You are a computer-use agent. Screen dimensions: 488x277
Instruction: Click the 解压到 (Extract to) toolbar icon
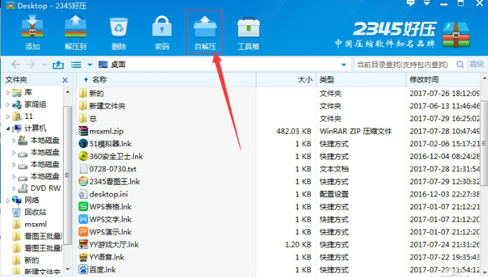click(76, 32)
